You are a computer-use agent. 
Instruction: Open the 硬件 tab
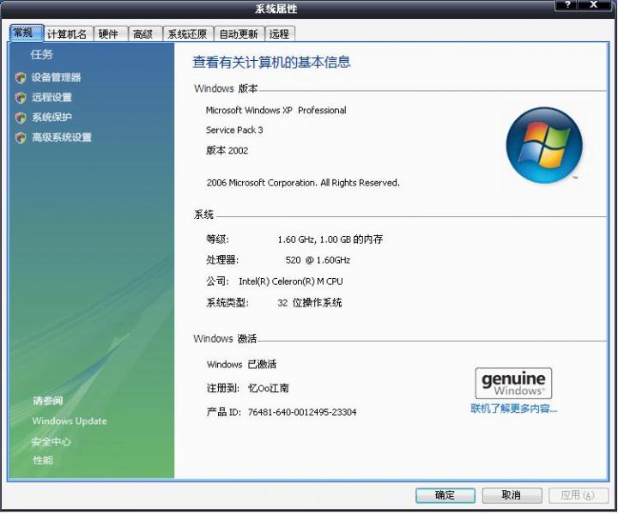(x=110, y=34)
